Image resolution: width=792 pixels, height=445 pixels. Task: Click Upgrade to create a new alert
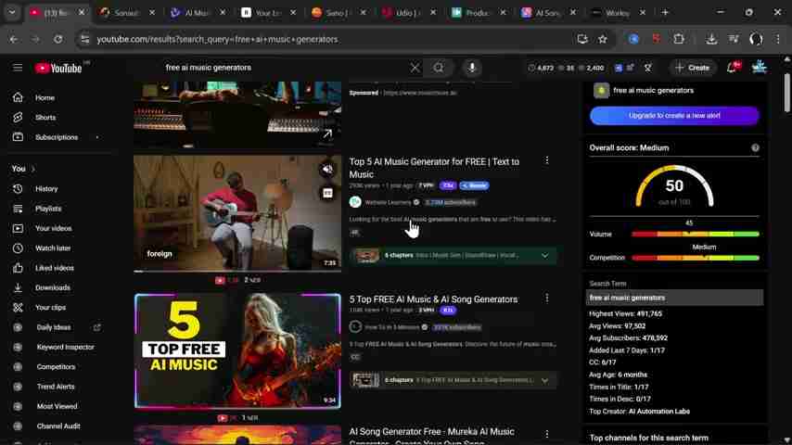coord(674,116)
